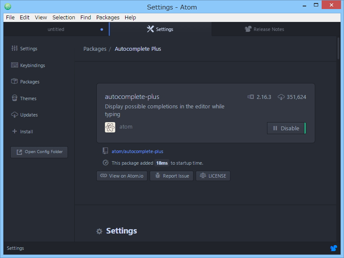Click the 18ms startup time badge
Screen dimensions: 344x258
click(162, 163)
